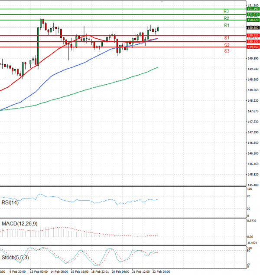Click the 146.500 price axis value

pyautogui.click(x=253, y=153)
